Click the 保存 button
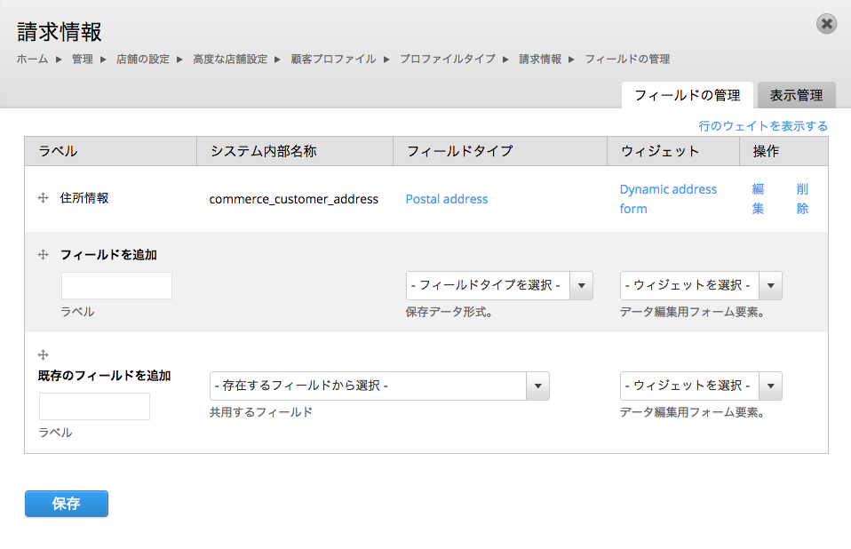 [x=66, y=503]
